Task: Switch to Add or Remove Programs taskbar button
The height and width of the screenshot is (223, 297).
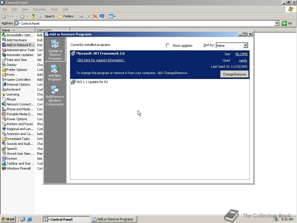Action: pos(114,219)
